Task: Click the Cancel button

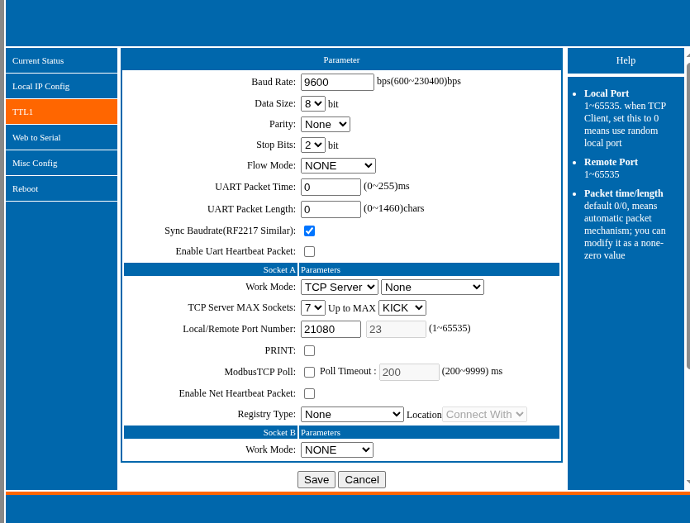Action: 362,479
